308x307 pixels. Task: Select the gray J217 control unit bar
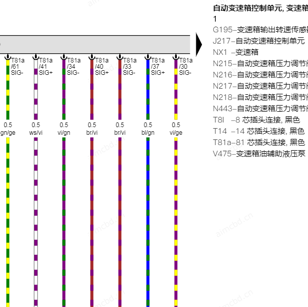[95, 45]
